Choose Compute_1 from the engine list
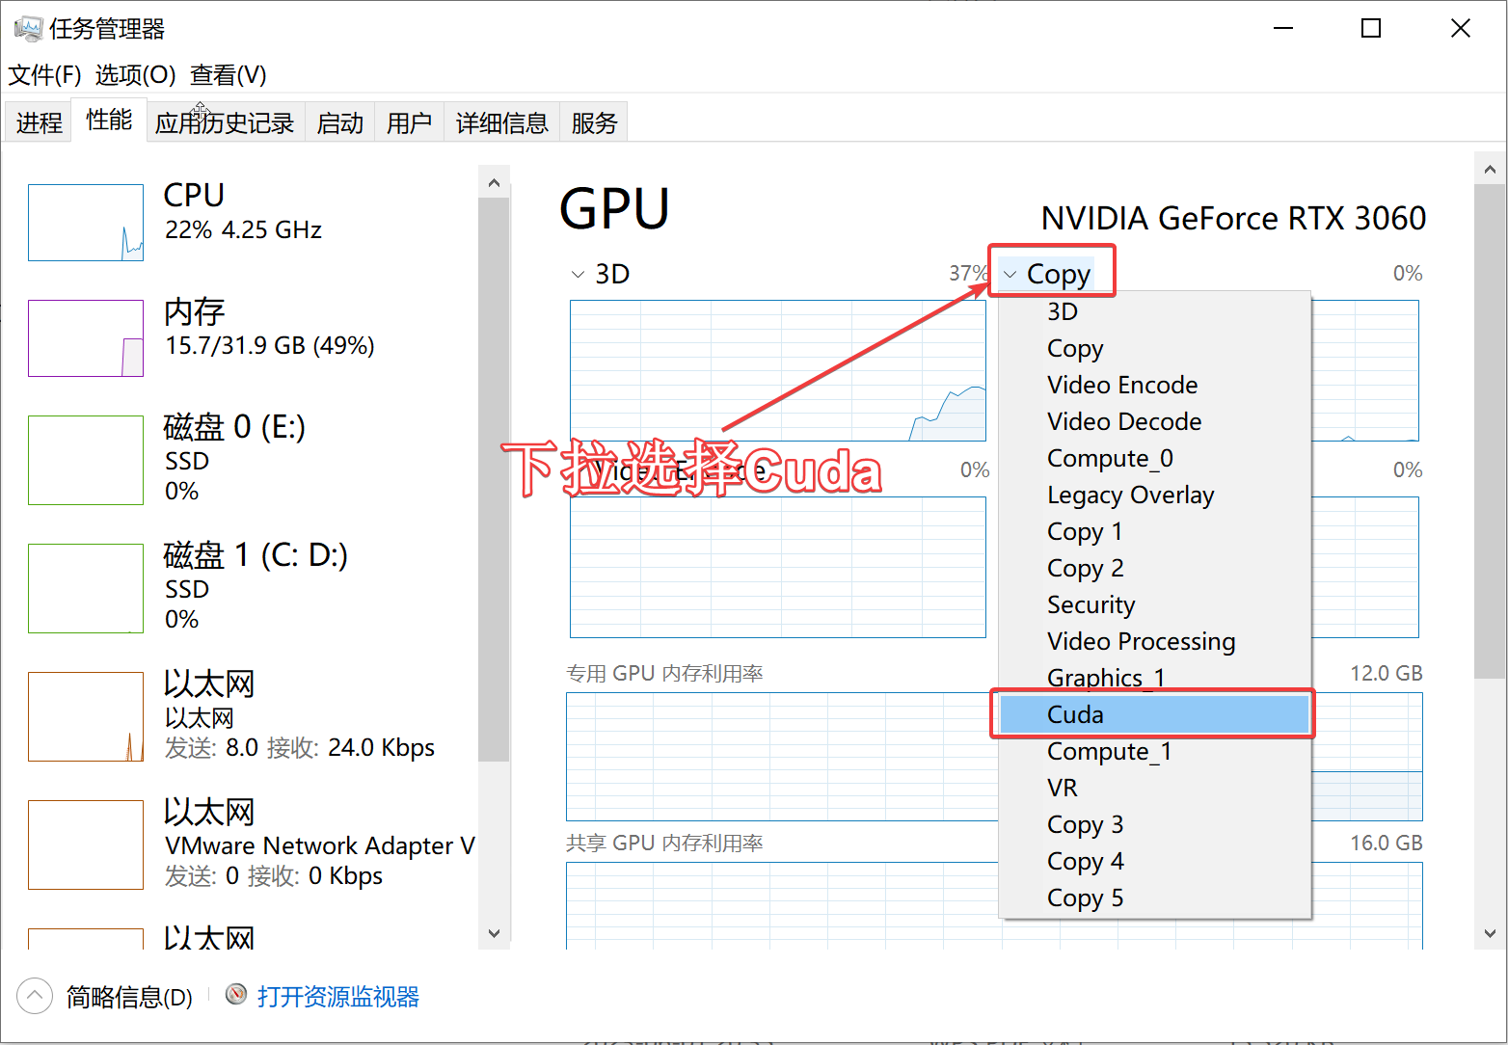 pos(1155,751)
